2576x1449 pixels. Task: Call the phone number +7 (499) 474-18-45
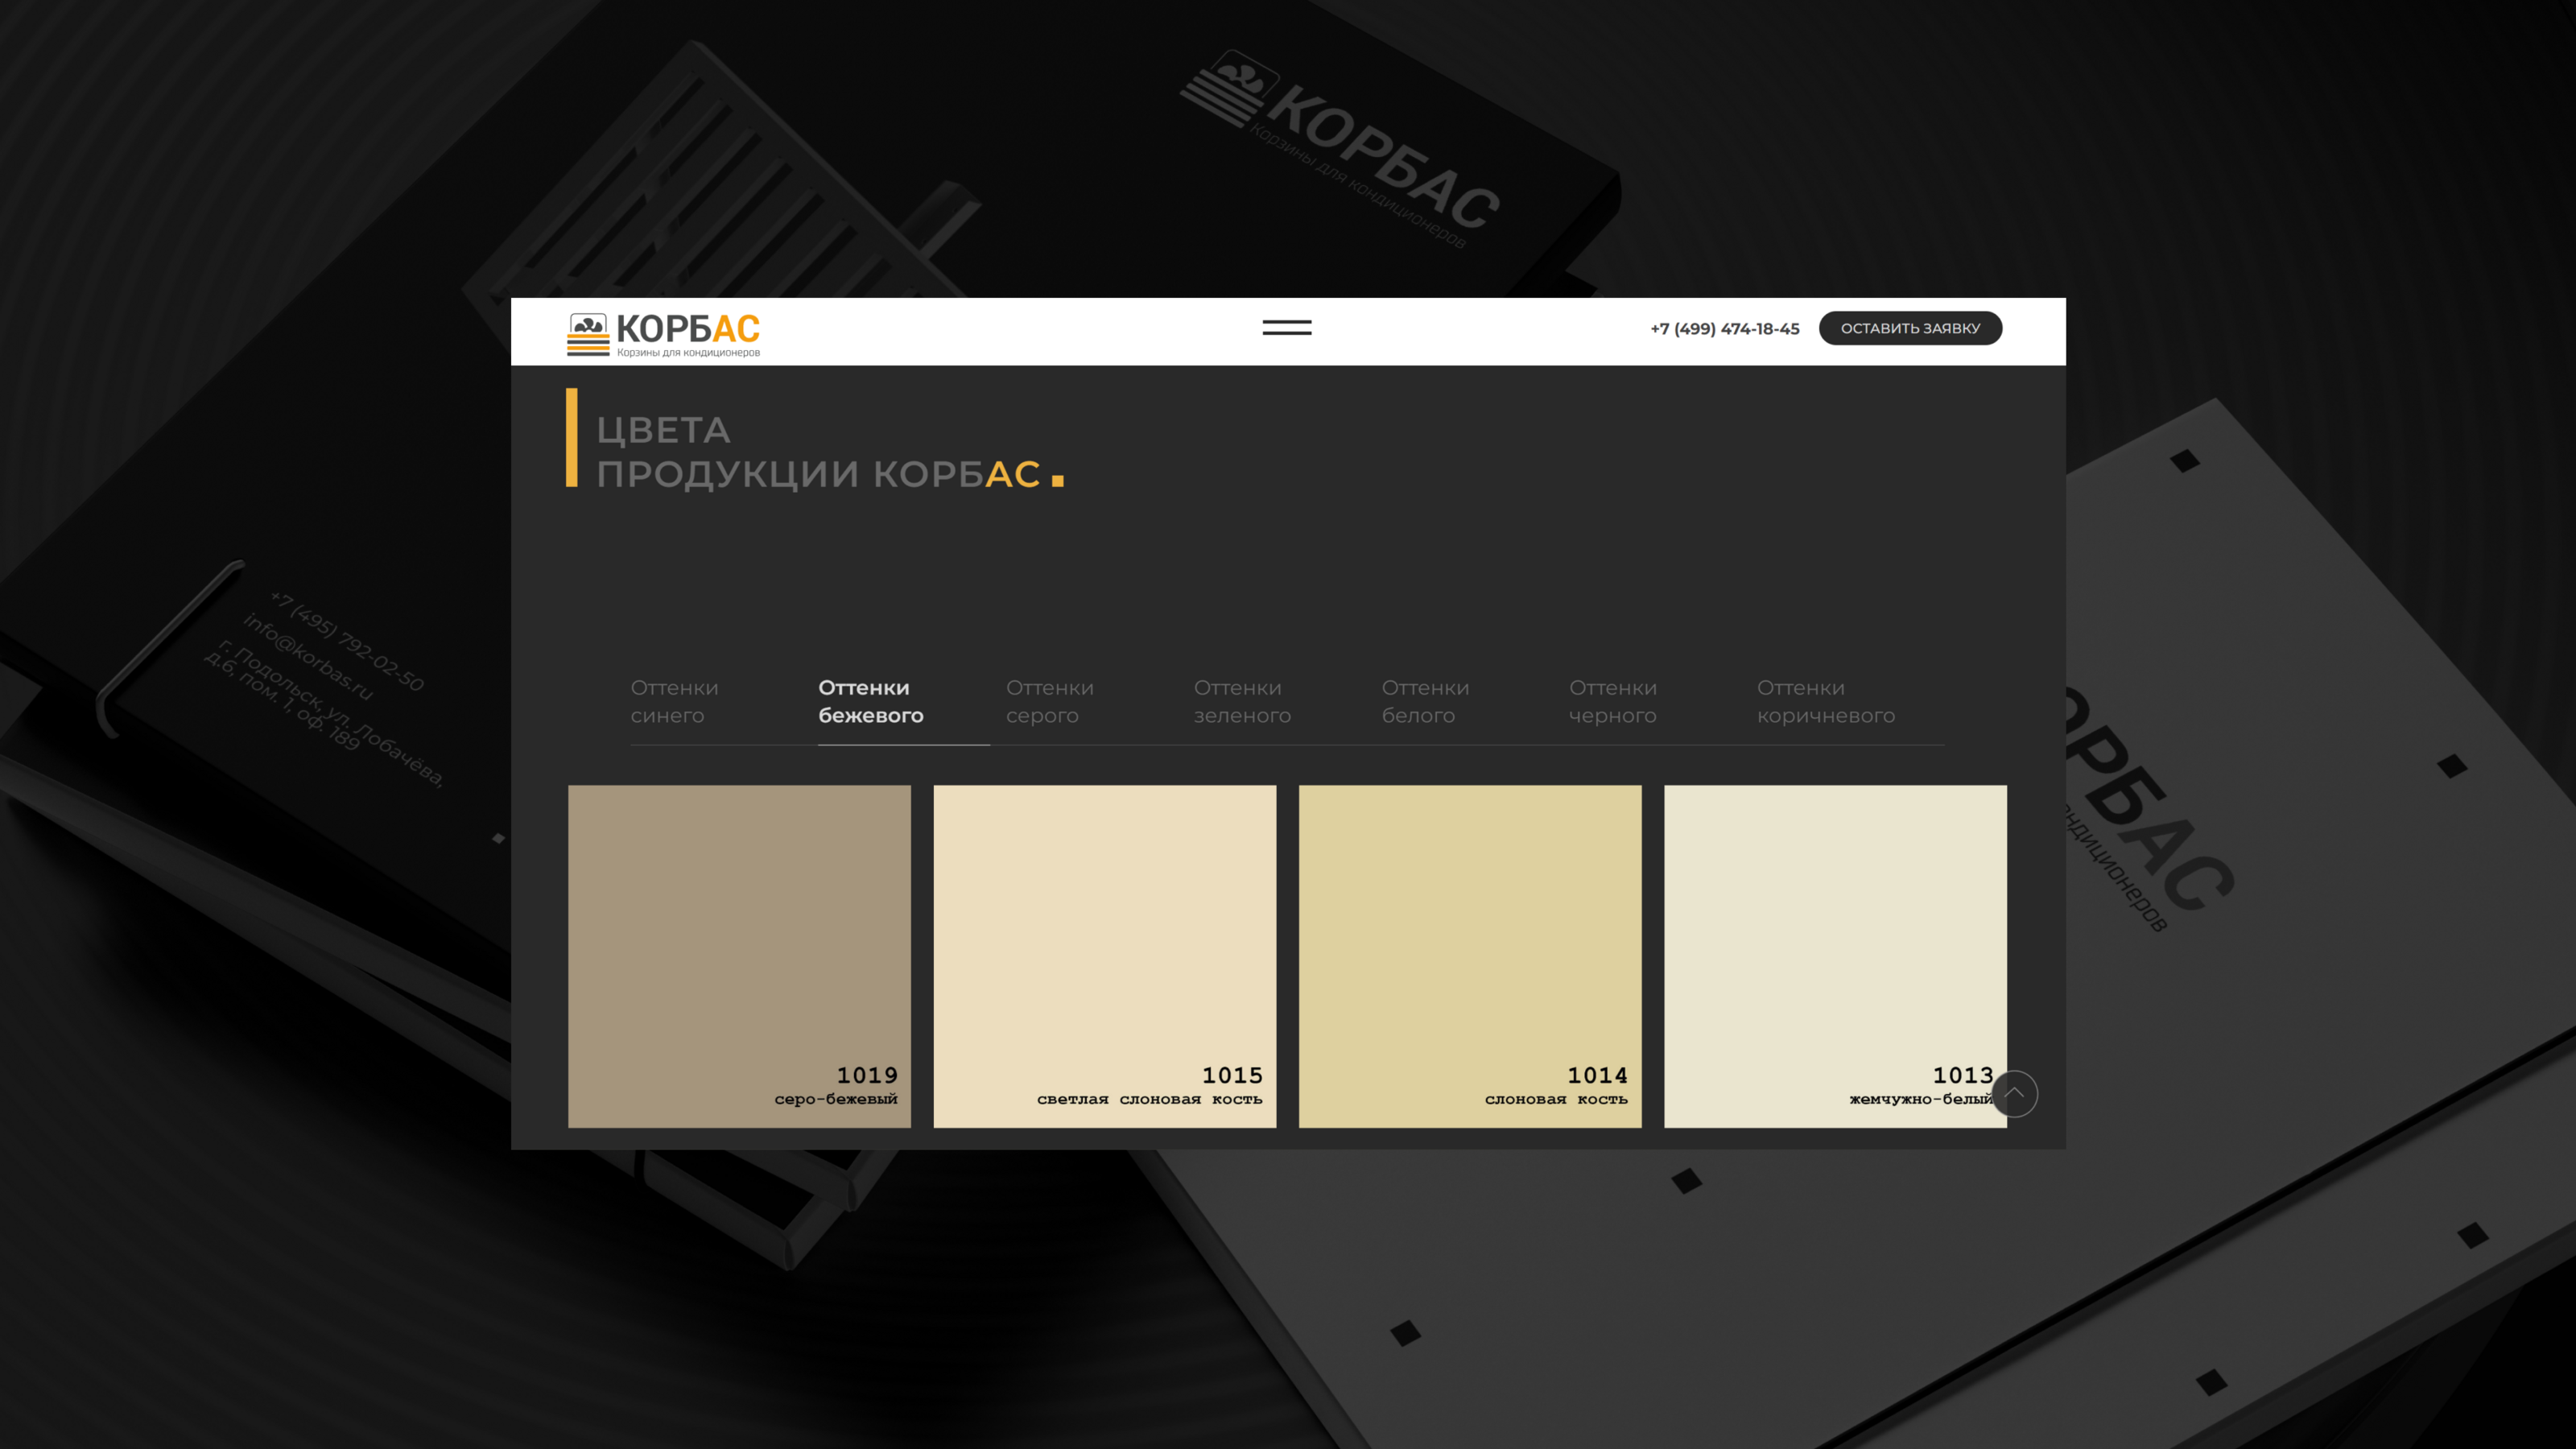(x=1724, y=329)
